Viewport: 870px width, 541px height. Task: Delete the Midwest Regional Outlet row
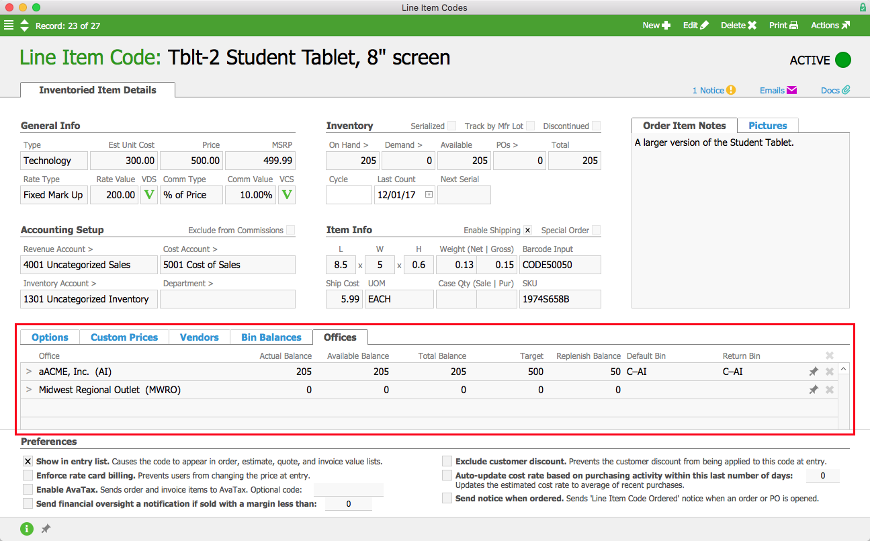point(830,390)
